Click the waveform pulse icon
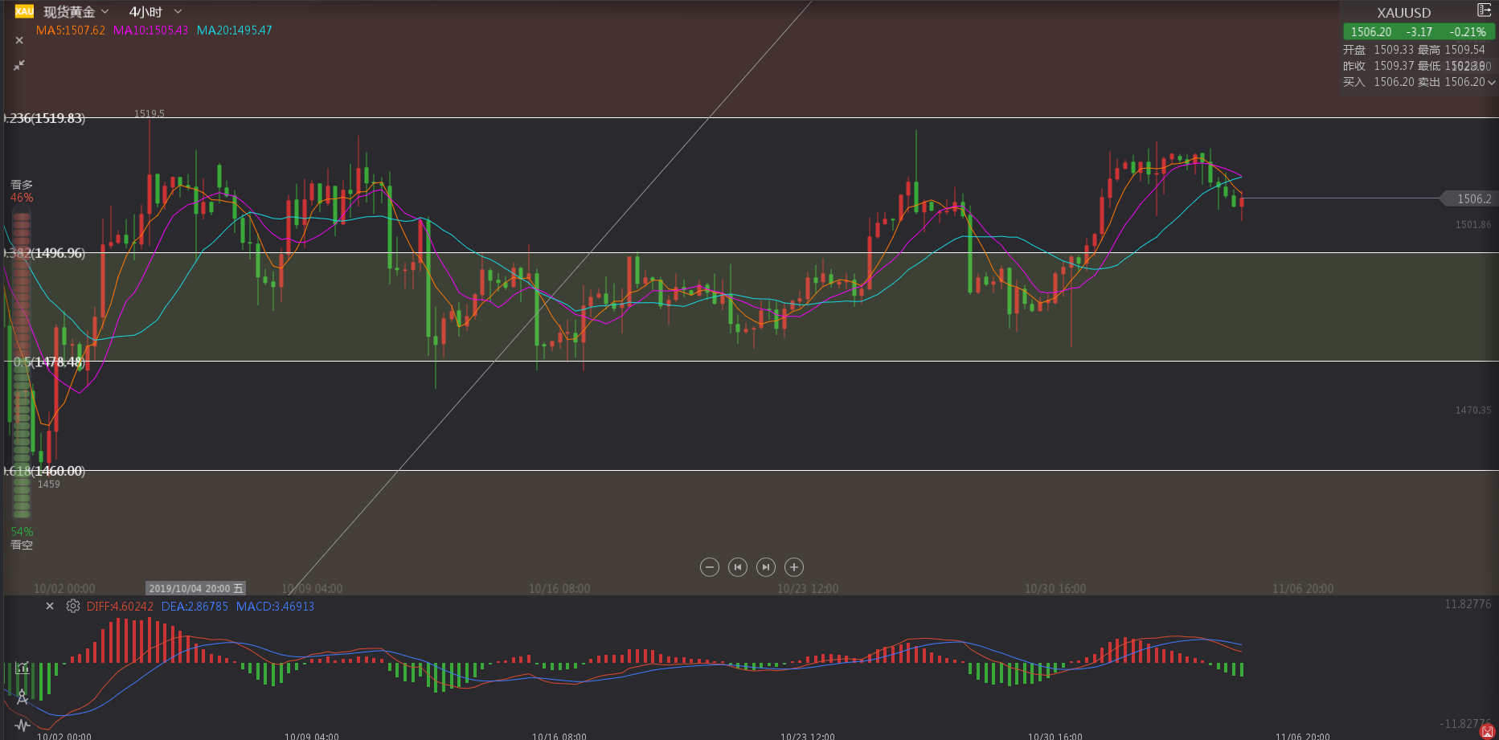 (23, 726)
